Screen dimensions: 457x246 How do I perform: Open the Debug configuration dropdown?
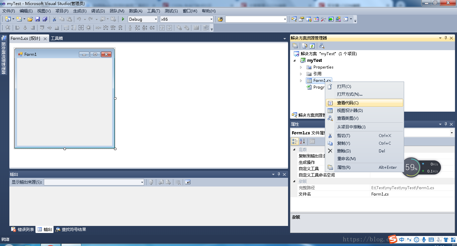point(156,19)
